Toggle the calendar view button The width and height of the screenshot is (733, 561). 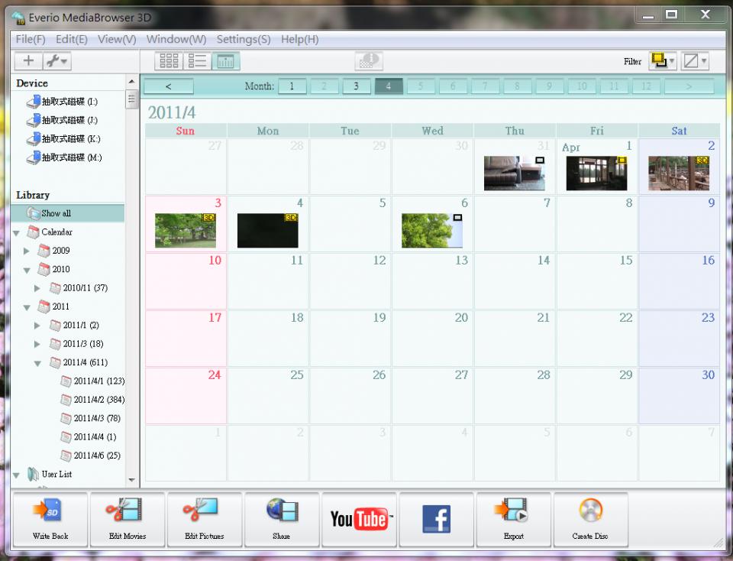coord(226,61)
